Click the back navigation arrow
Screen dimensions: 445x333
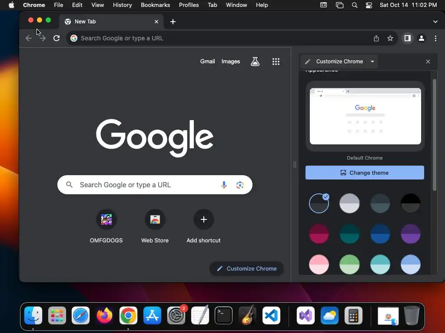[28, 38]
